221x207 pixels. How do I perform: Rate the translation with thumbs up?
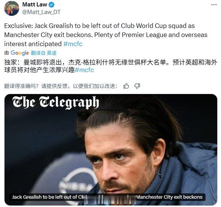[x=126, y=86]
